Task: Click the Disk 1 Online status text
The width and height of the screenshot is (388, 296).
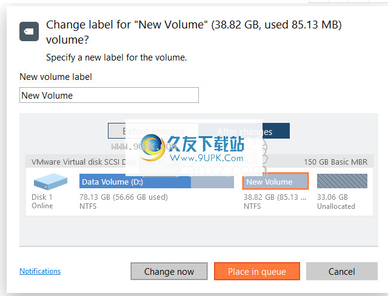Action: coord(42,202)
